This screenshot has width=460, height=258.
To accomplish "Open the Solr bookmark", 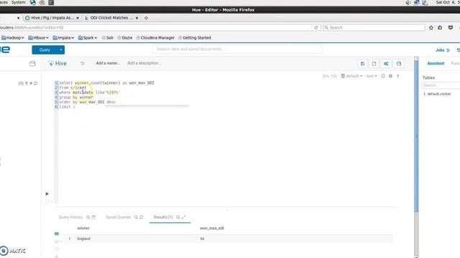I will click(x=108, y=38).
